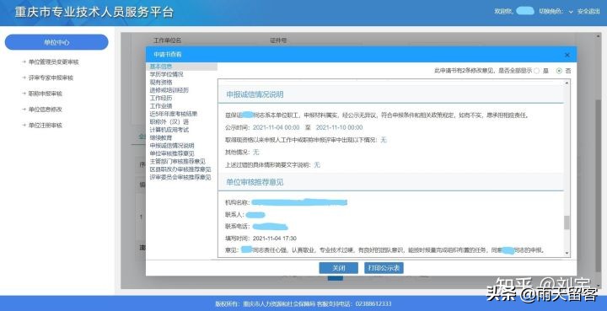This screenshot has height=311, width=607.
Task: Click the 单位中心 sidebar button
Action: (56, 42)
